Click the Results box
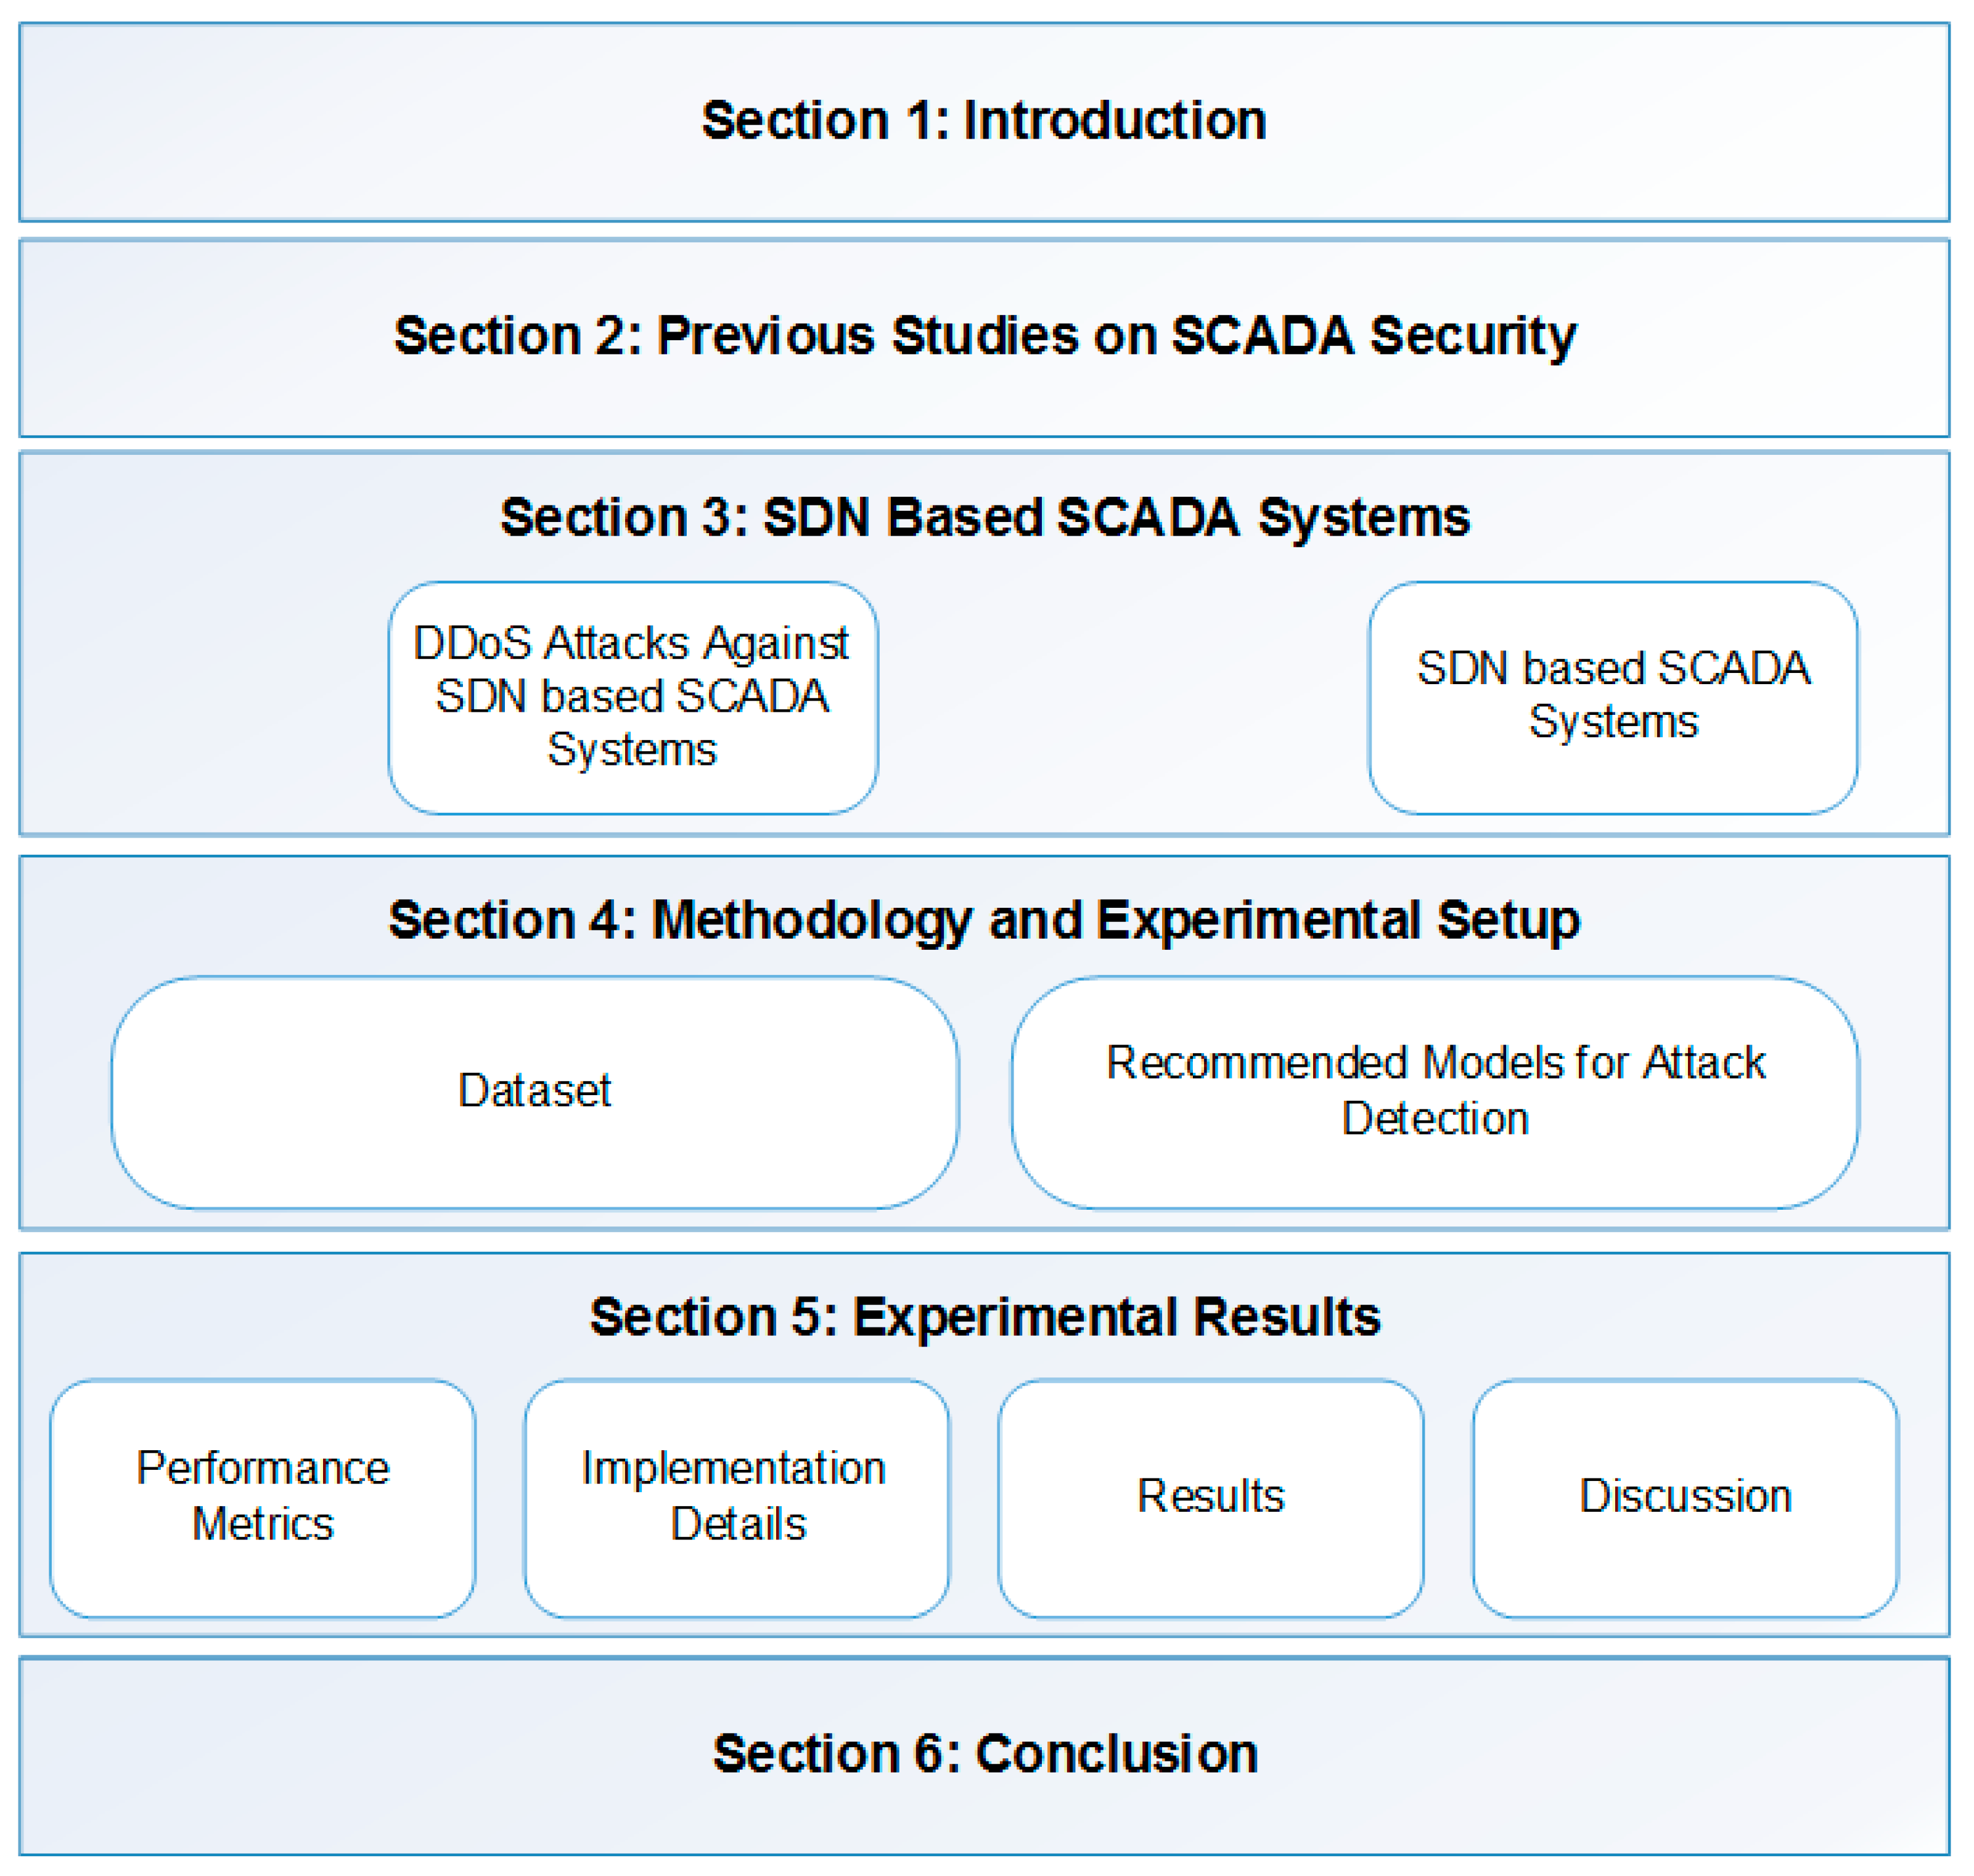This screenshot has height=1876, width=1974. [x=1211, y=1498]
